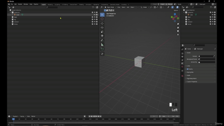Expand the Audio panel
This screenshot has height=126, width=224.
click(x=200, y=76)
